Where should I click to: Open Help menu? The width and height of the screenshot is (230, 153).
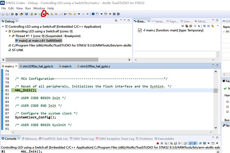pos(51,8)
